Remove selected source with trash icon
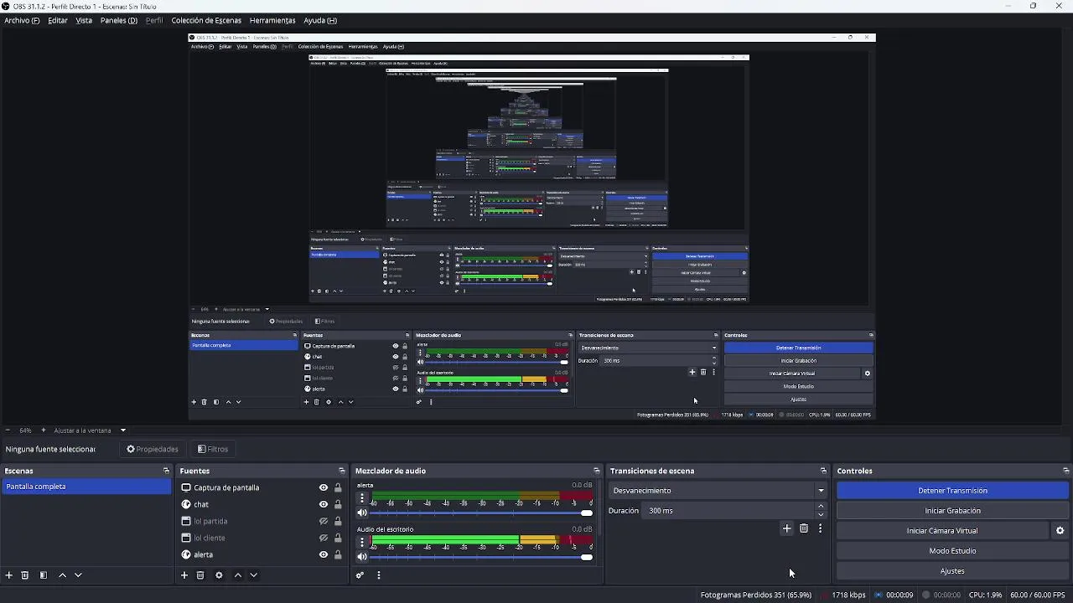This screenshot has height=603, width=1073. [200, 575]
